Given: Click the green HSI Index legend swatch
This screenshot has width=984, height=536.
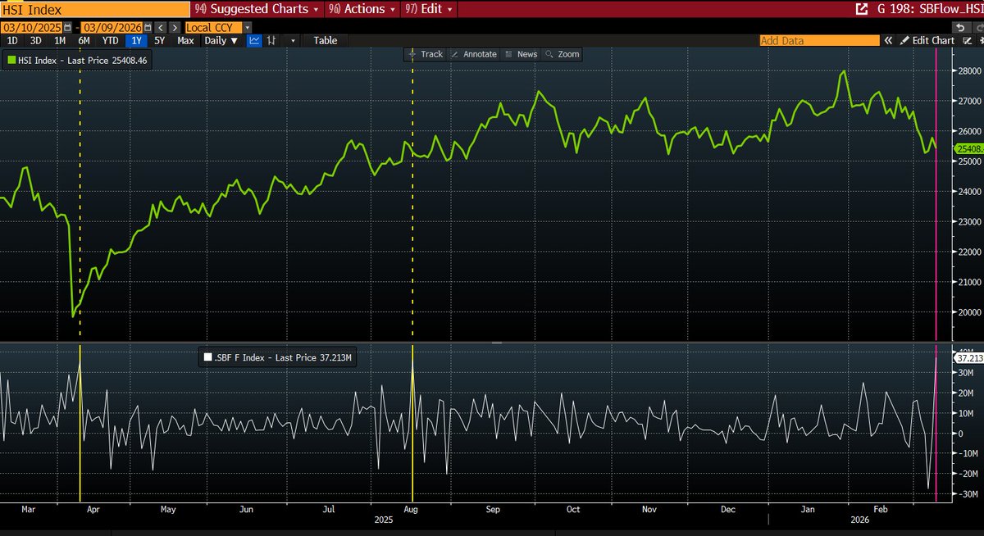Looking at the screenshot, I should (11, 60).
